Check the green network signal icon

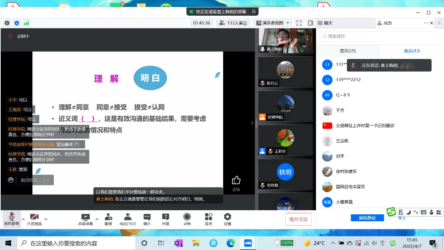tap(26, 23)
